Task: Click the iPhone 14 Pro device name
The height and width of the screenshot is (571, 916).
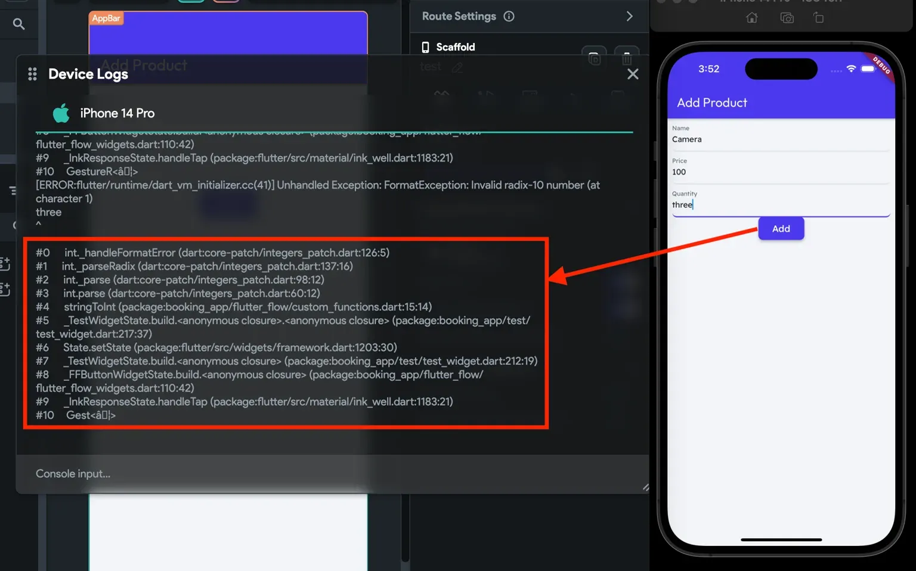Action: 117,113
